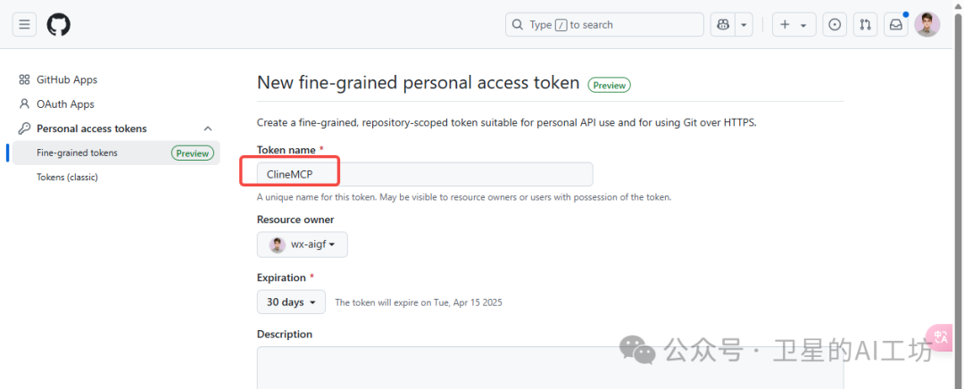964x389 pixels.
Task: Open the Pull requests icon in the header
Action: [x=866, y=25]
